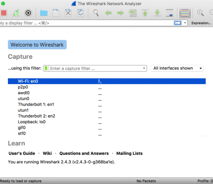The width and height of the screenshot is (213, 184).
Task: Open Questions and Answers link
Action: 84,153
